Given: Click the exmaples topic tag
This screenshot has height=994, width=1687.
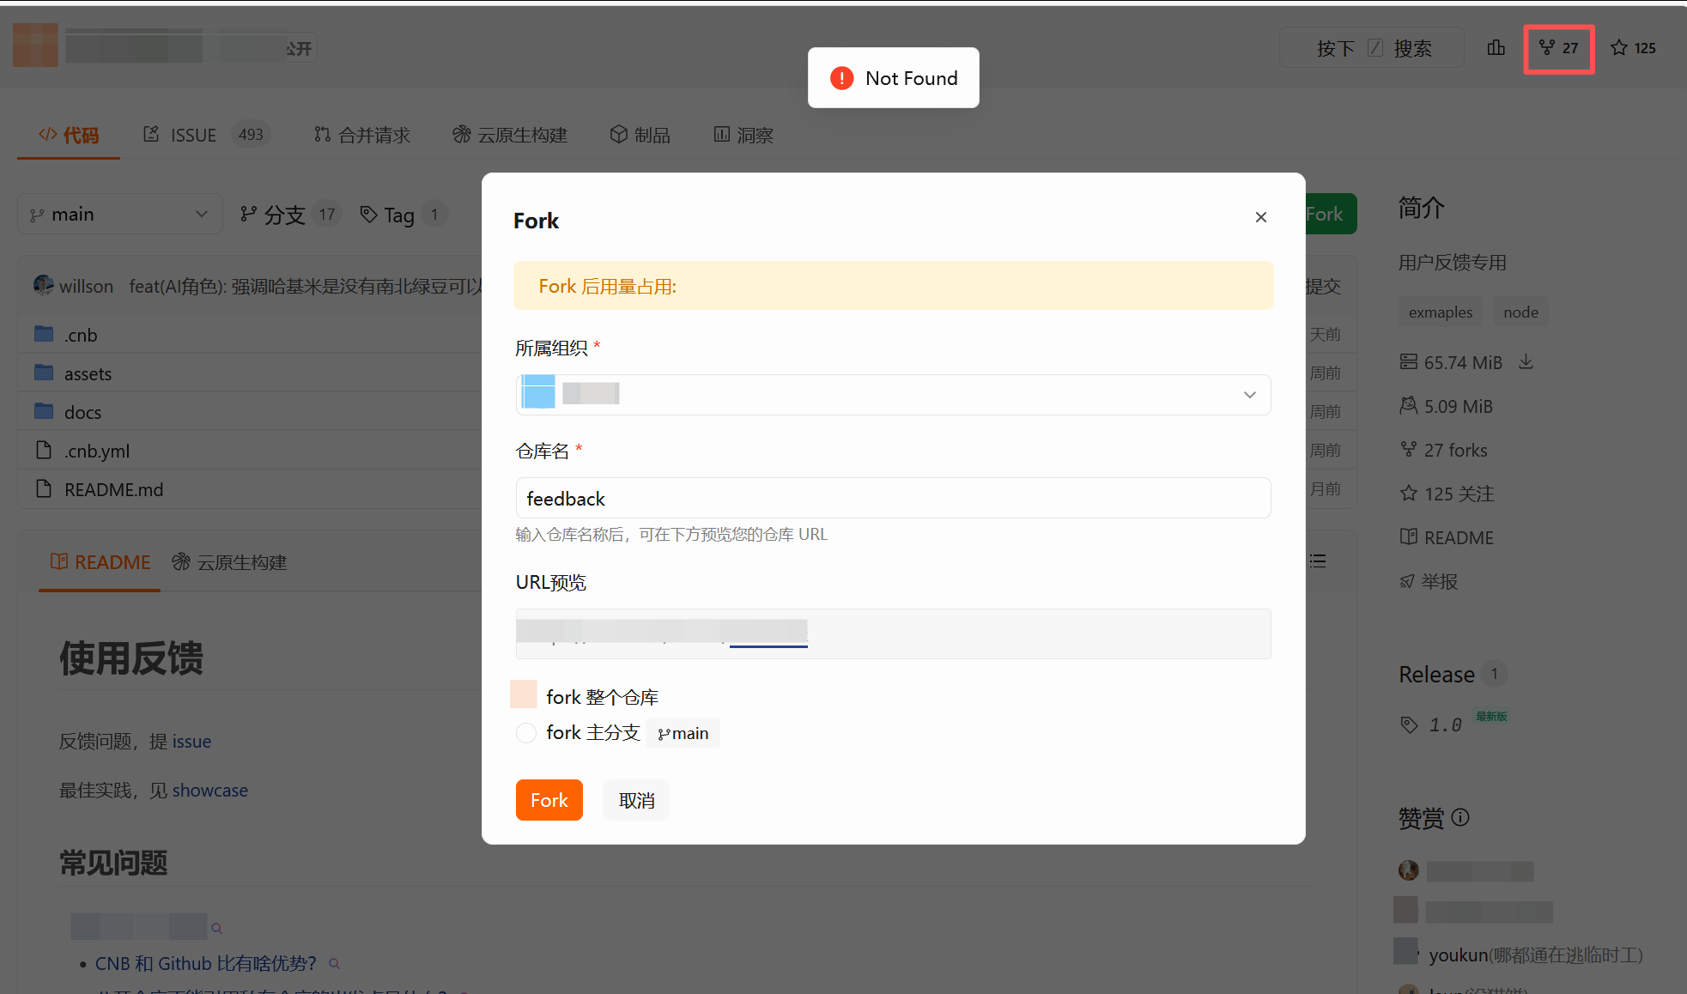Looking at the screenshot, I should click(x=1440, y=312).
